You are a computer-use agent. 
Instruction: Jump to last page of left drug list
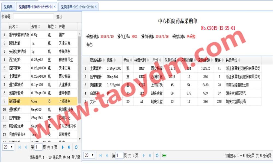[x=69, y=147]
